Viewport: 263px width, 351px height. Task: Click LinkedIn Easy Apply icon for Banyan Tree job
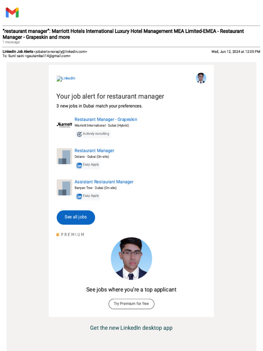pyautogui.click(x=79, y=196)
